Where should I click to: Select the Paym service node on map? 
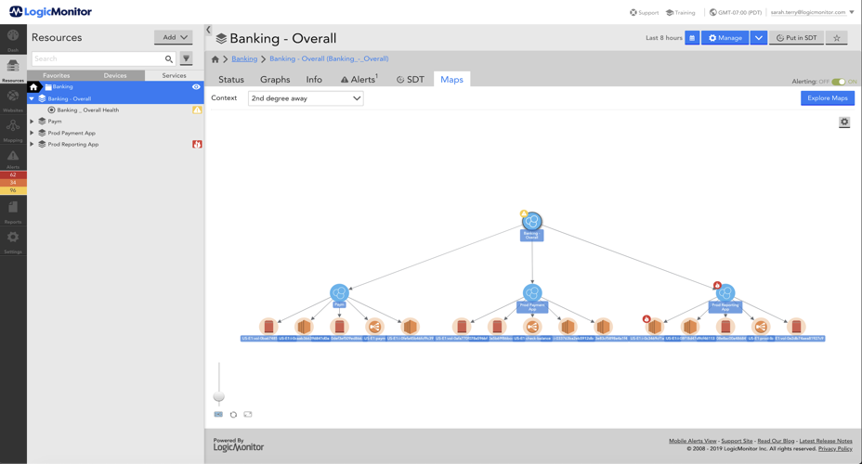(x=339, y=292)
